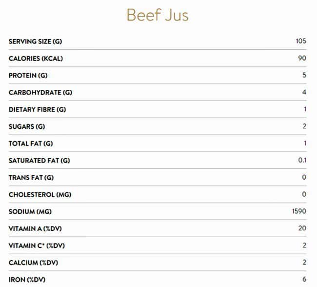Click the Sugars (G) label
317x287 pixels.
coord(27,127)
